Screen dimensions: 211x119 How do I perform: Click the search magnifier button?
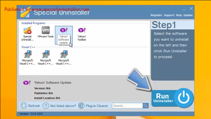(145, 106)
